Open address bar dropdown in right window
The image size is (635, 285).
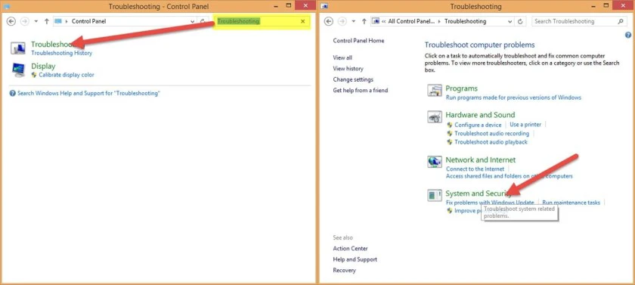point(510,21)
